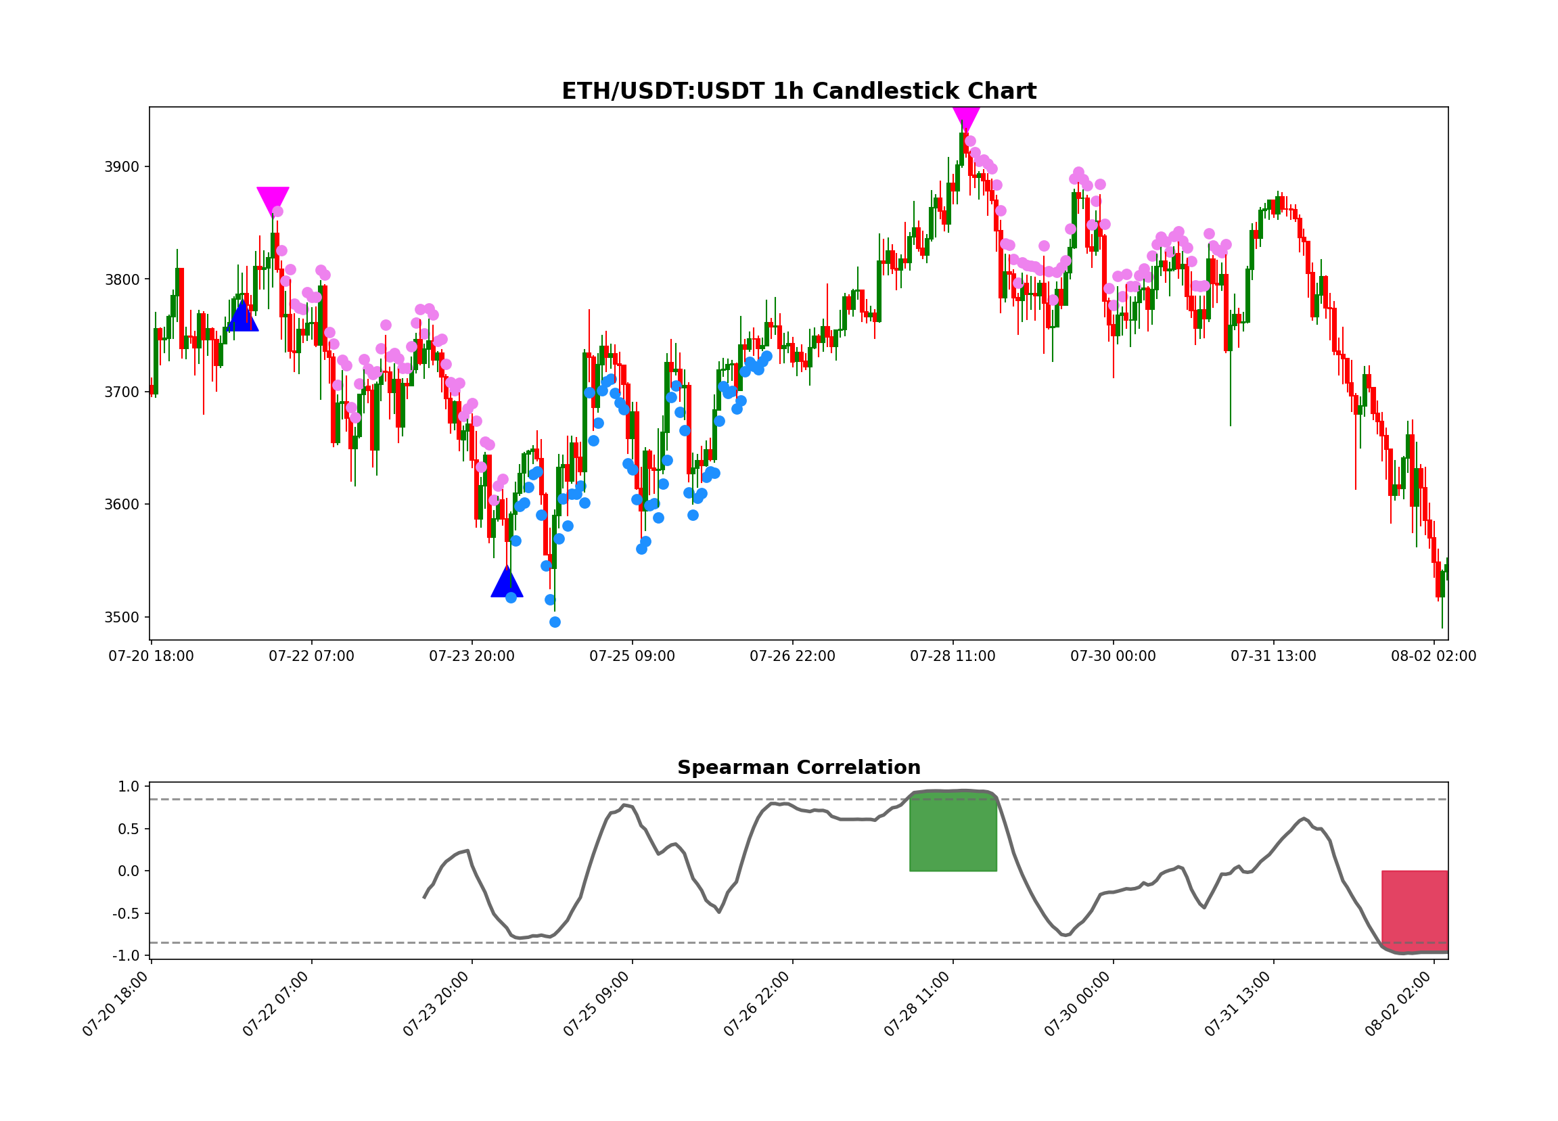The image size is (1558, 1121).
Task: Pick rotated 07-20 18:00 label under Spearman panel
Action: coord(116,1003)
